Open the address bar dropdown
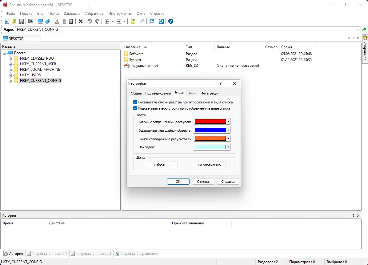This screenshot has height=265, width=368. (x=358, y=30)
